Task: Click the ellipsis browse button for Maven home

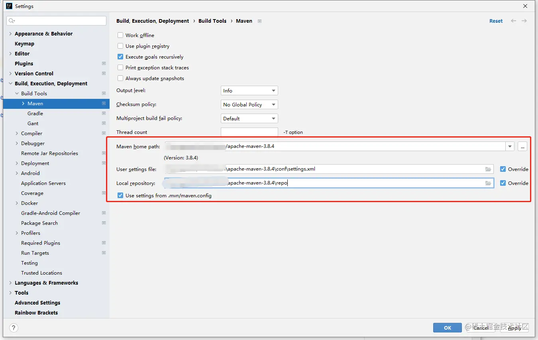Action: tap(522, 146)
